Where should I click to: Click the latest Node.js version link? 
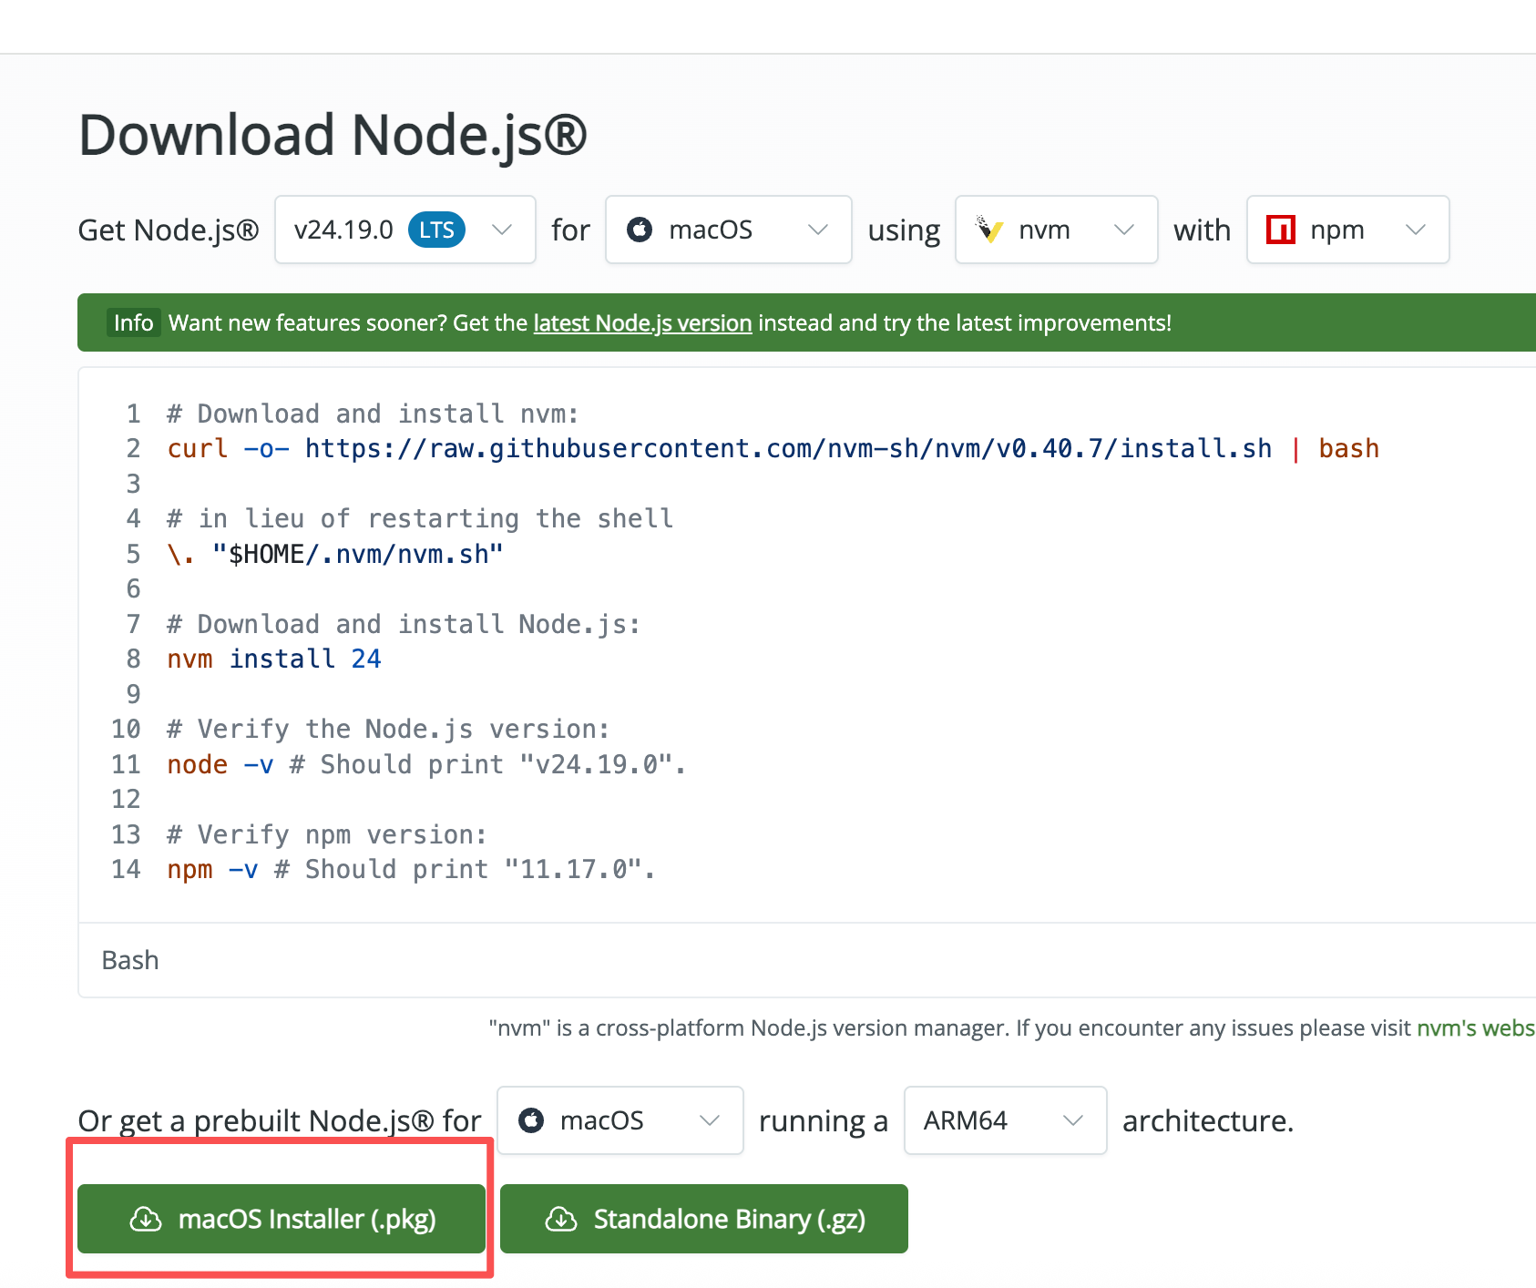(642, 323)
